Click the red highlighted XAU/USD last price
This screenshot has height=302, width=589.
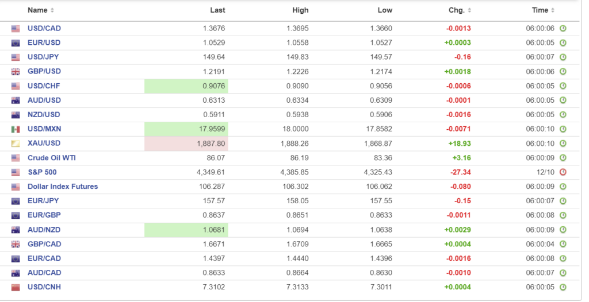186,144
